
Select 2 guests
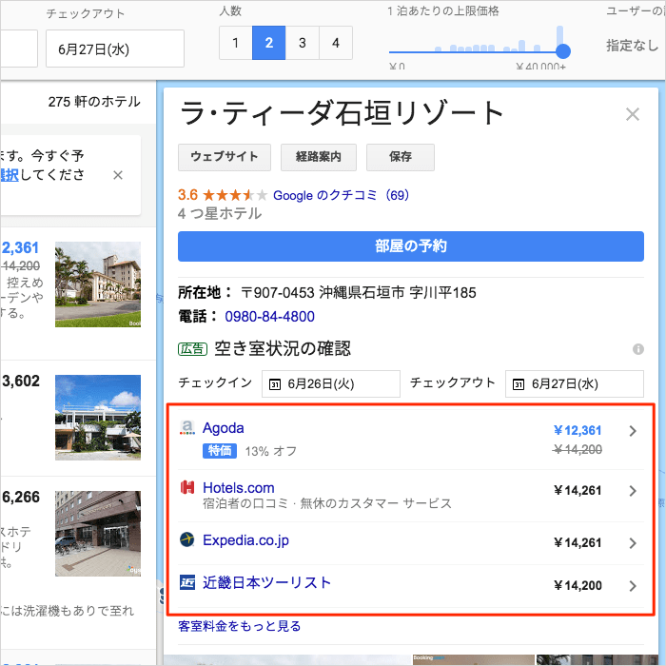click(x=269, y=43)
